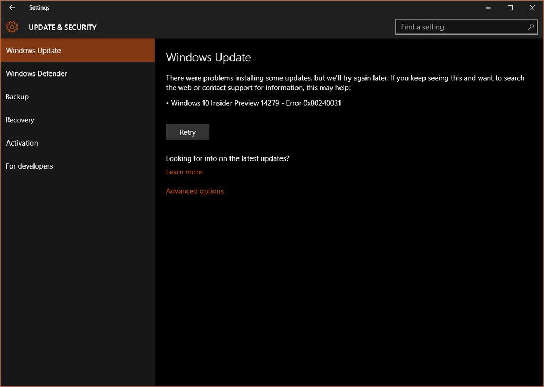The height and width of the screenshot is (387, 544).
Task: Focus the Find a setting field
Action: (x=466, y=27)
